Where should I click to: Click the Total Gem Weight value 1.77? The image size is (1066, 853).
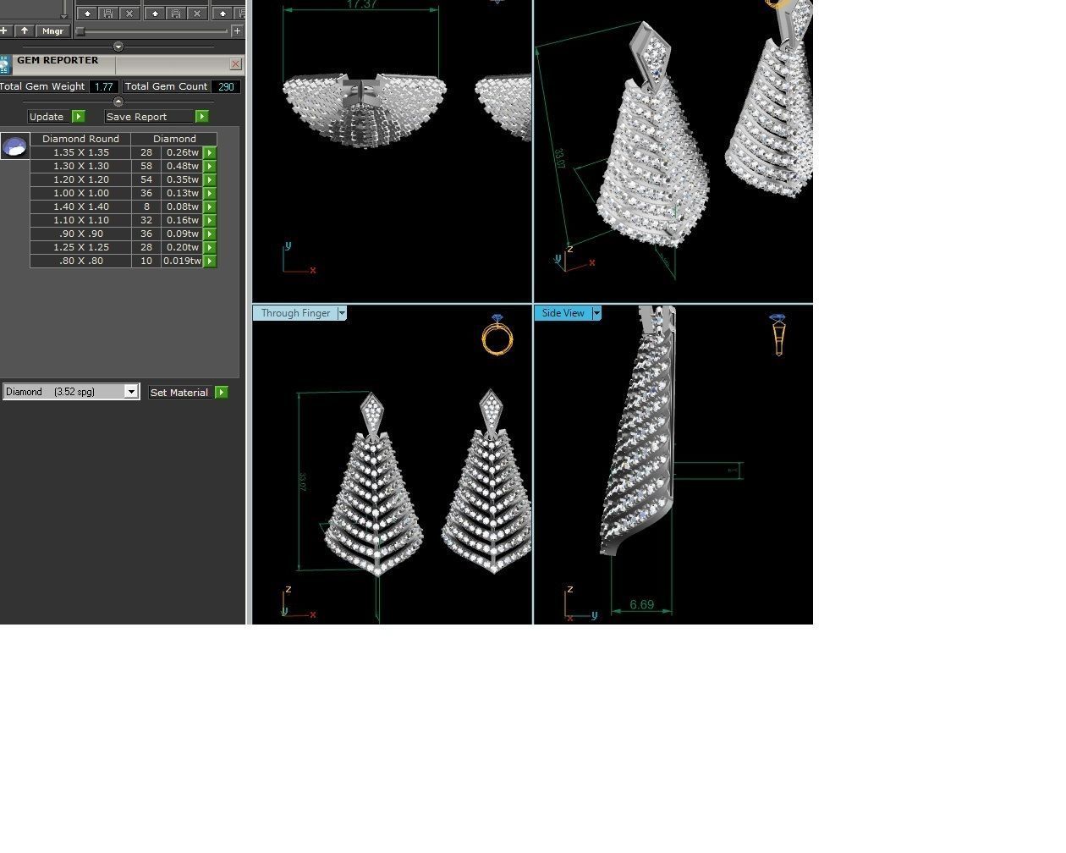pos(104,86)
